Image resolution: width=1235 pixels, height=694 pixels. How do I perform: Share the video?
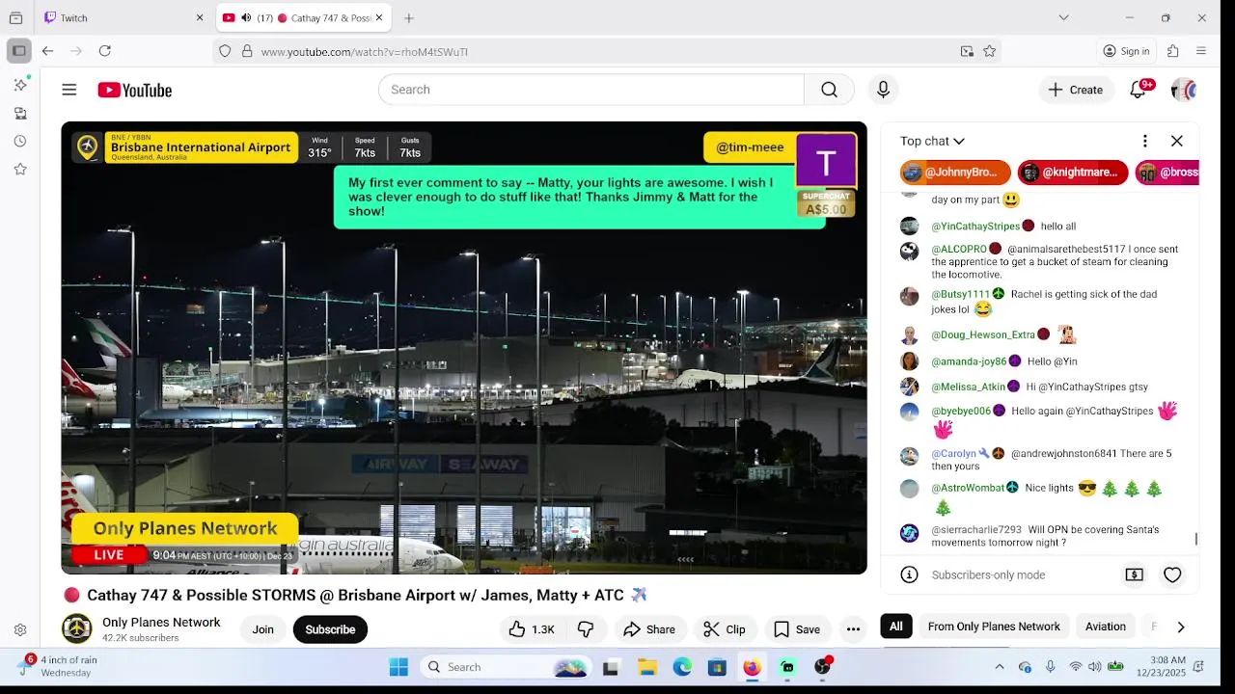coord(649,629)
